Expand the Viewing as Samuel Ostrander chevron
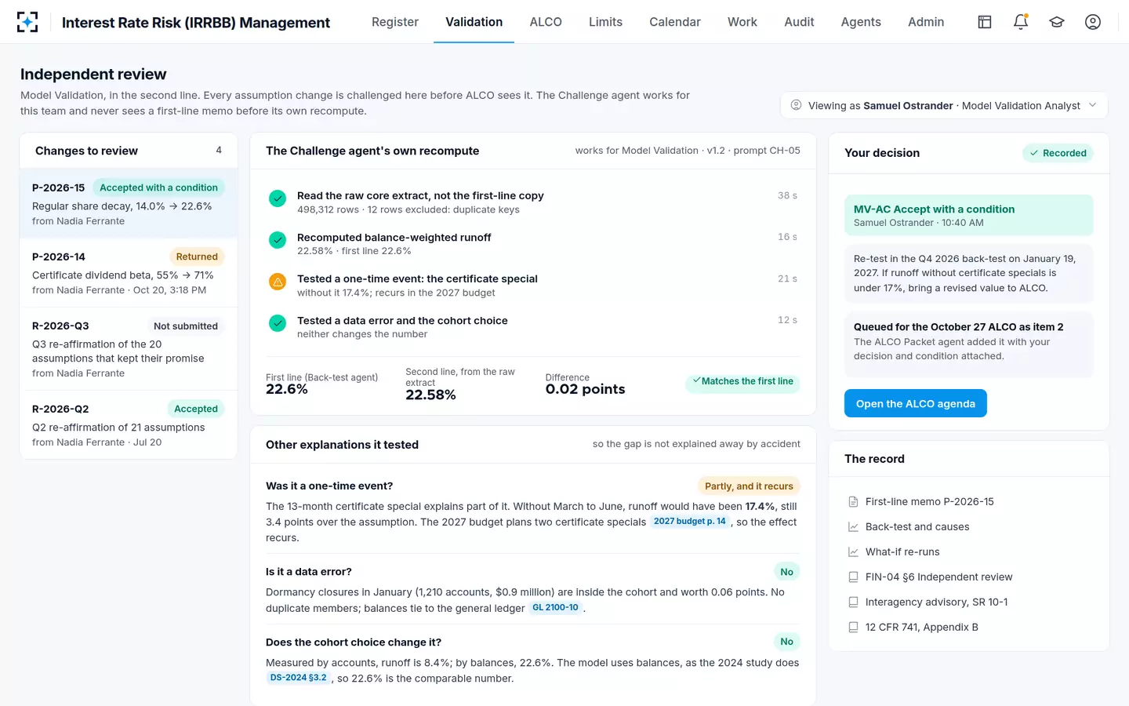Screen dimensions: 1129x706 1092,105
